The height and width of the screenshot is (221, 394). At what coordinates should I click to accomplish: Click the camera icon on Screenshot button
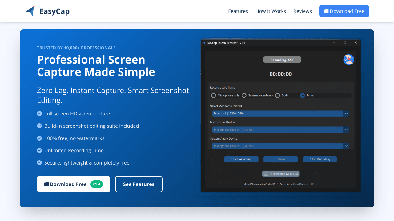click(x=266, y=174)
